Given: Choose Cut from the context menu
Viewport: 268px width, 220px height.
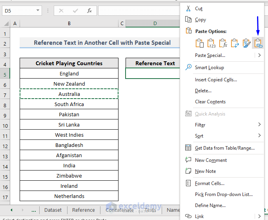Looking at the screenshot, I should (199, 9).
